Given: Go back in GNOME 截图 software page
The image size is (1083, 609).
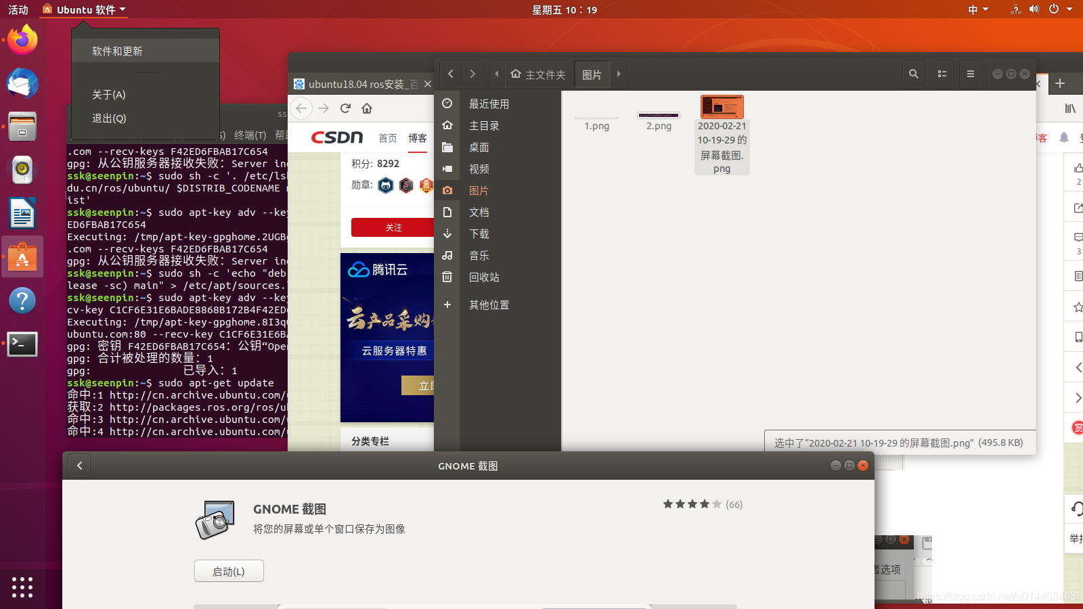Looking at the screenshot, I should tap(80, 466).
